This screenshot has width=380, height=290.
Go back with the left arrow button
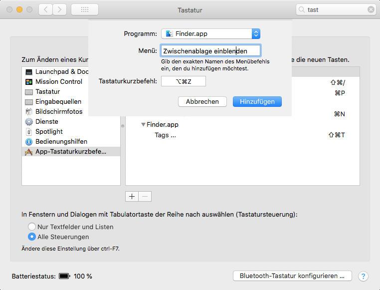coord(45,9)
